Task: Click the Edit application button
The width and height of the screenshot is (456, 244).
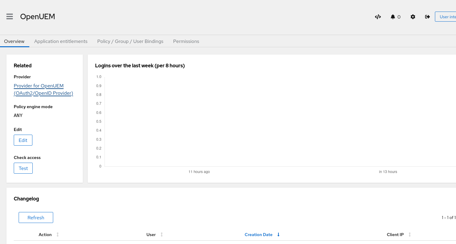Action: pyautogui.click(x=23, y=140)
